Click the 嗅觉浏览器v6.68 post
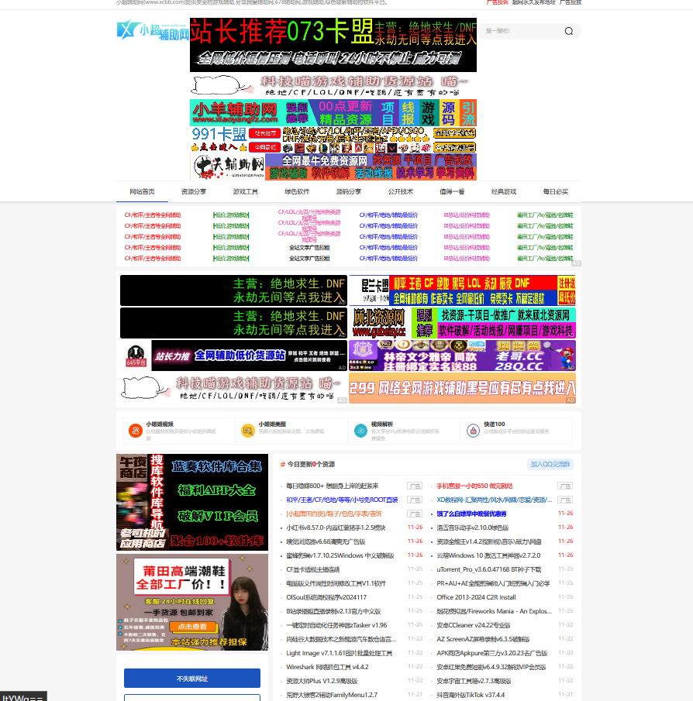 (326, 541)
